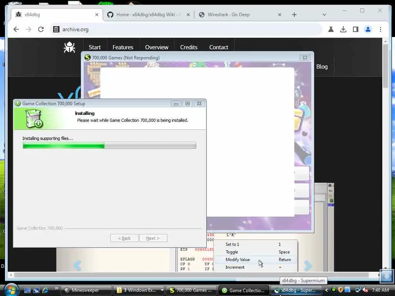Click the Back button in the Setup wizard
This screenshot has height=296, width=395.
click(124, 238)
